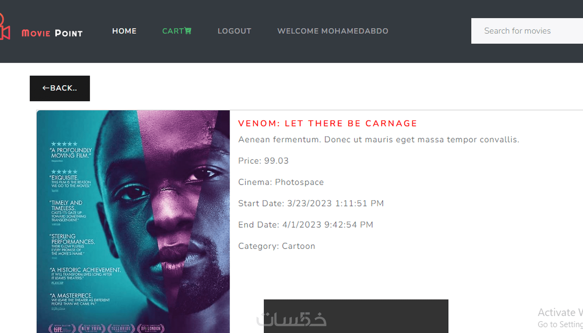
Task: Select LOGOUT in the navigation bar
Action: pos(234,31)
